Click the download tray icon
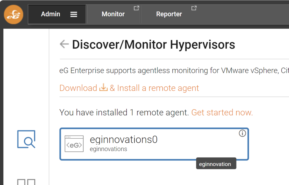The height and width of the screenshot is (185, 289). pos(103,87)
